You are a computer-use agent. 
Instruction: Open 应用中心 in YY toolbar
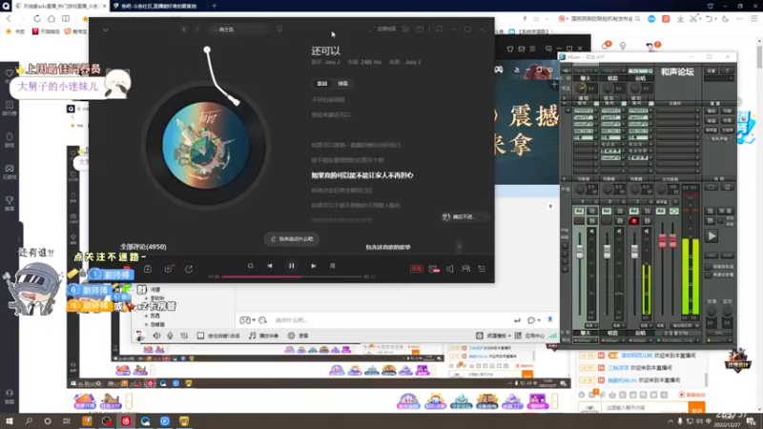pos(529,336)
